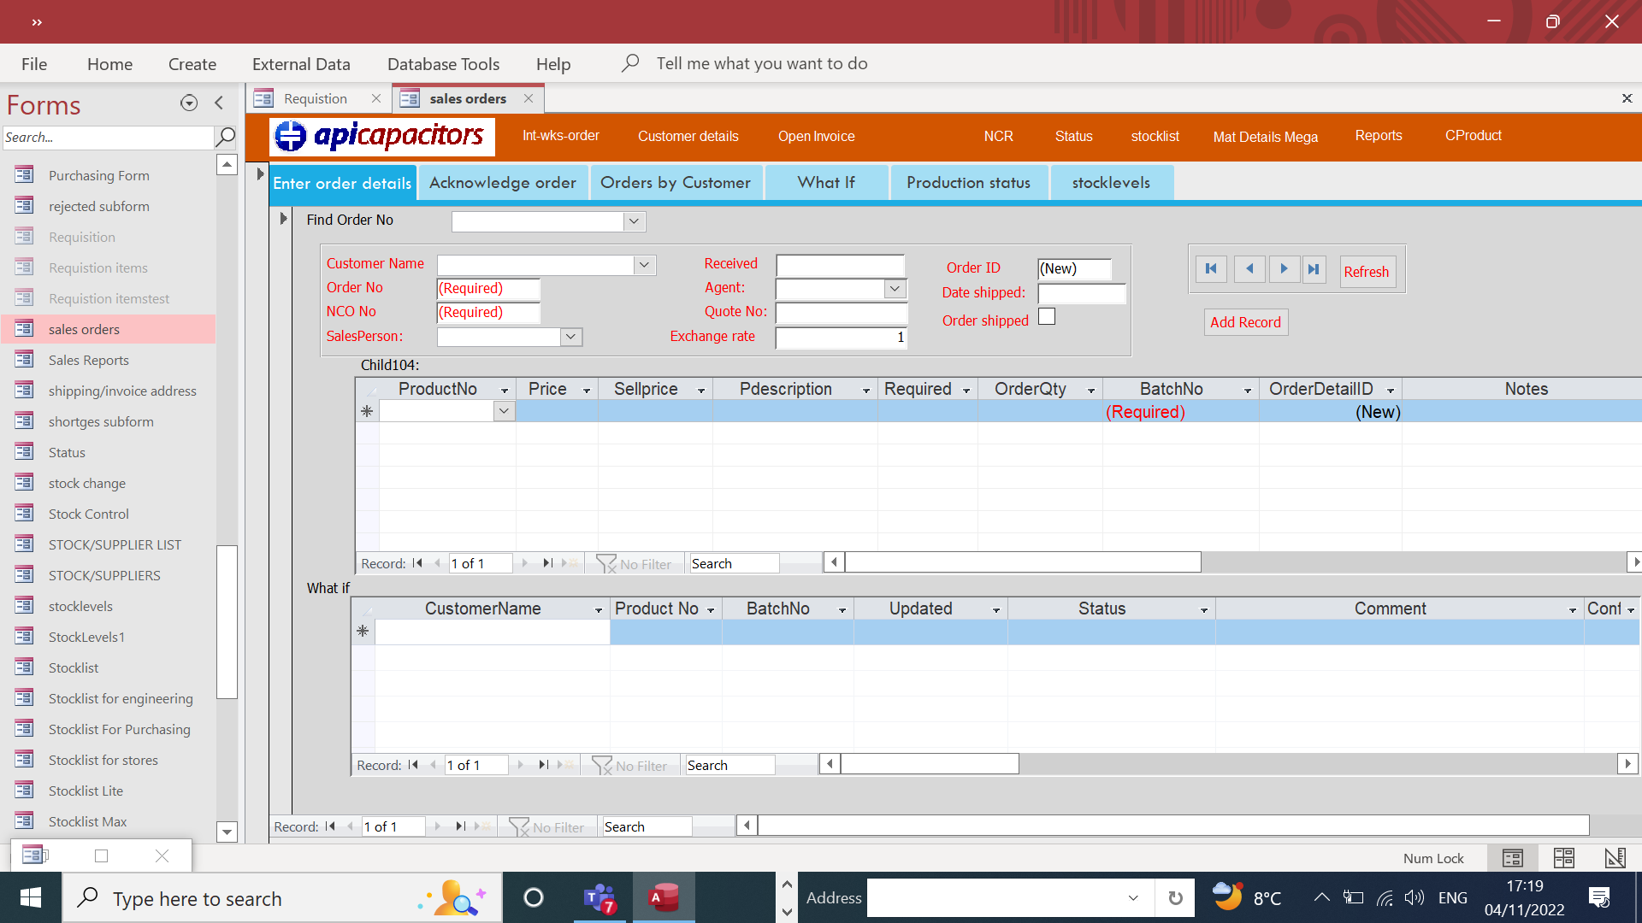Open the Customer Name dropdown
1642x923 pixels.
click(644, 265)
